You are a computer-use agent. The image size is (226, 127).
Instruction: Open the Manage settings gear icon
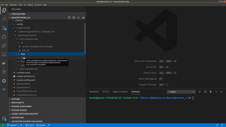coord(4,119)
